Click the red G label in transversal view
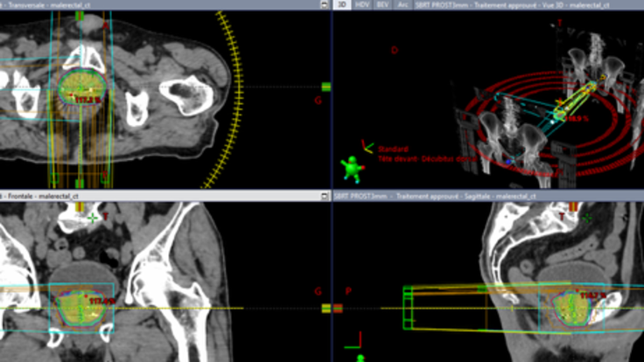Screen dimensions: 644x362 pos(318,101)
